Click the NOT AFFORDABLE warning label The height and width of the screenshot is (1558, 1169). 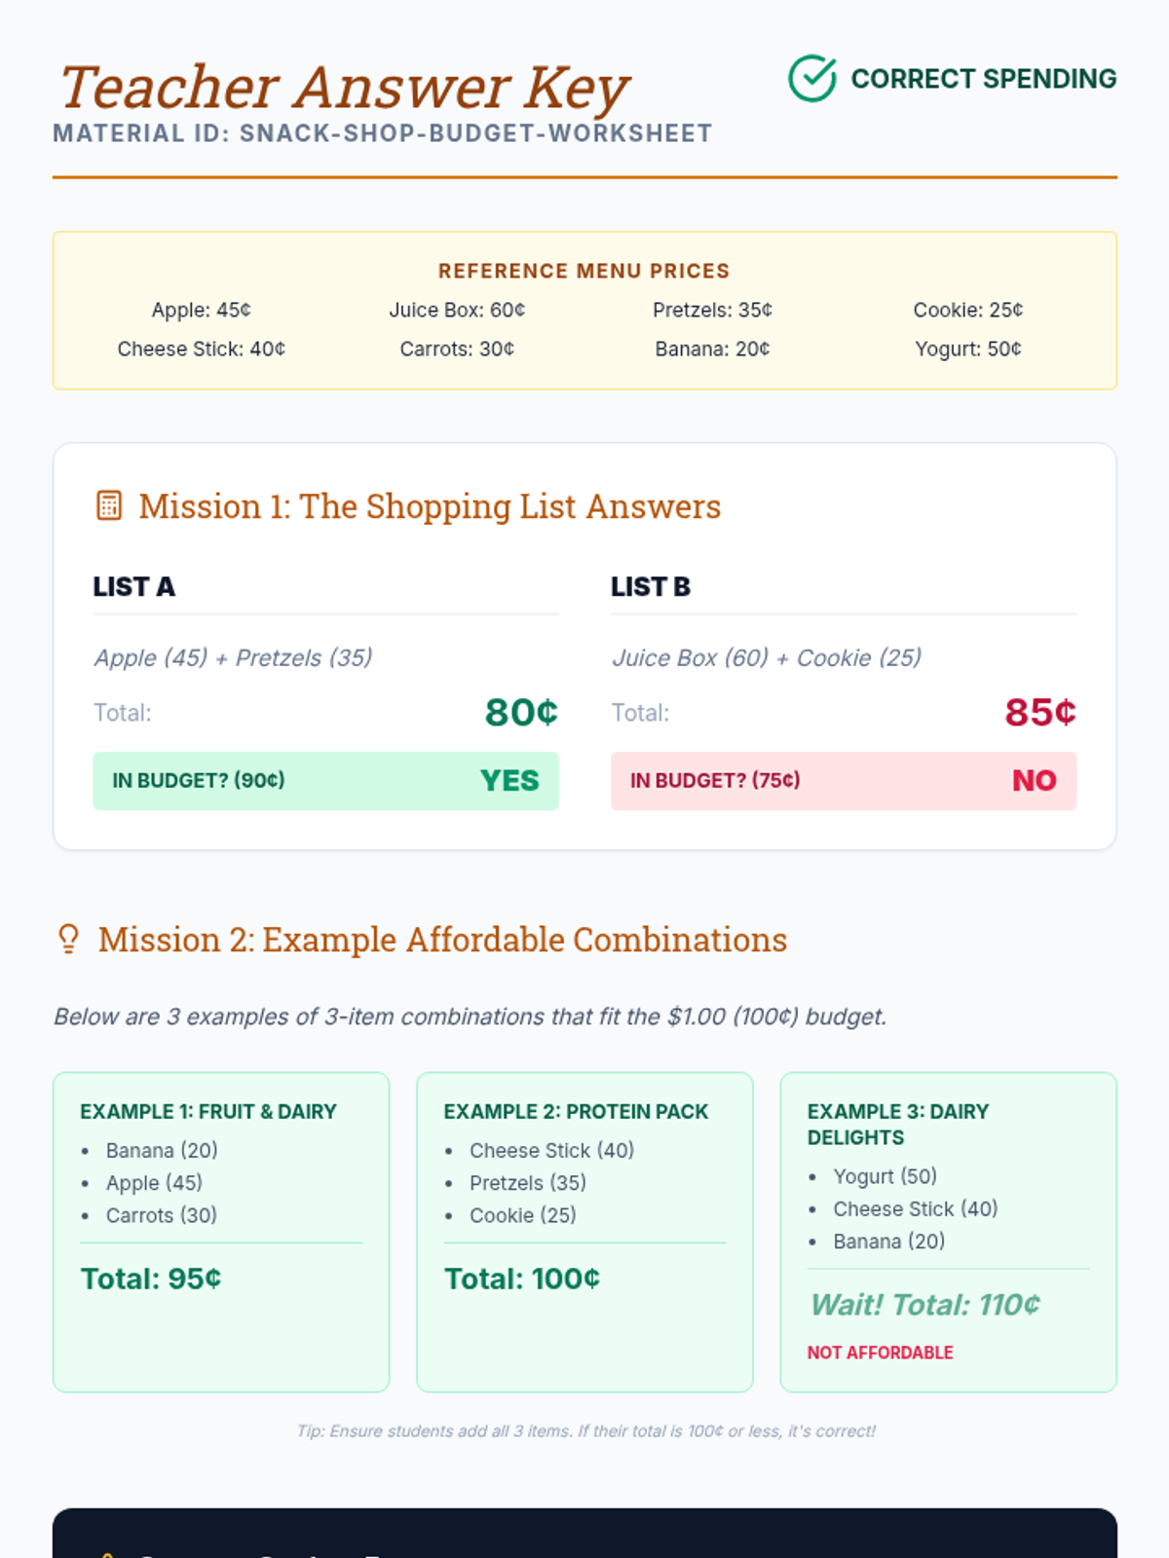[x=880, y=1353]
